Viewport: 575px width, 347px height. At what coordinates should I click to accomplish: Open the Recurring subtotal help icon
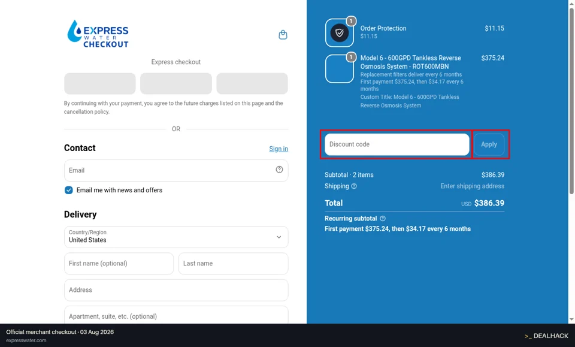383,219
